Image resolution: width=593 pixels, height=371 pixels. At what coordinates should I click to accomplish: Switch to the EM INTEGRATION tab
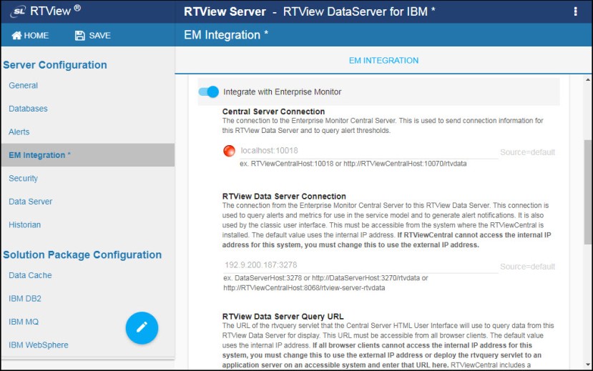coord(383,61)
